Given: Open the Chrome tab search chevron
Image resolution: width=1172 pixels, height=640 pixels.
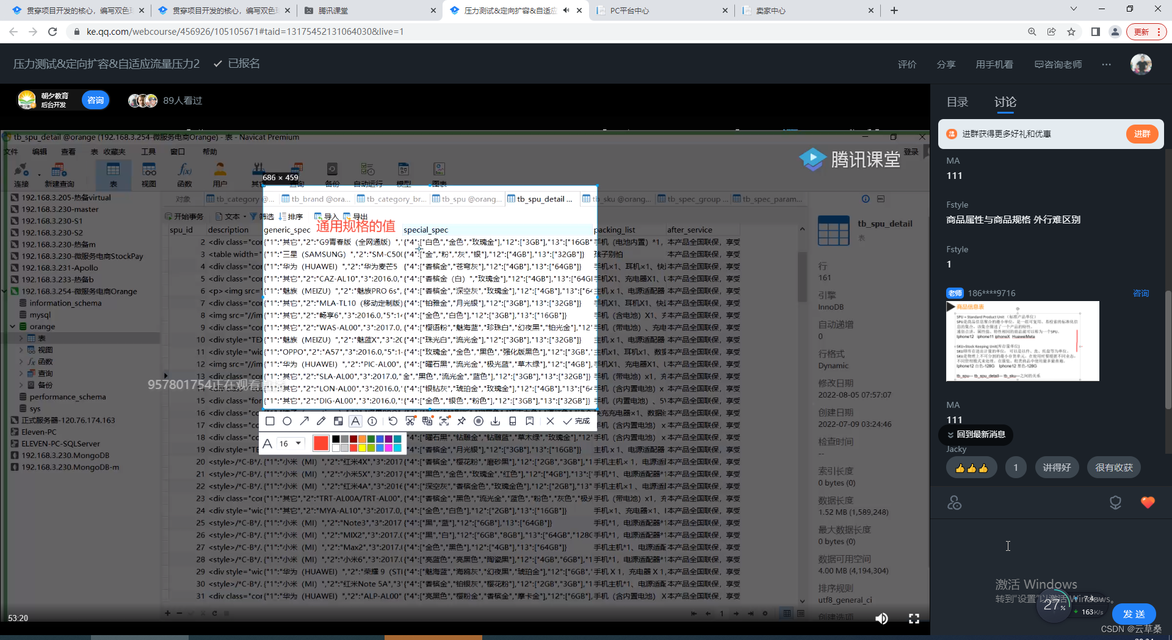Looking at the screenshot, I should (1073, 10).
